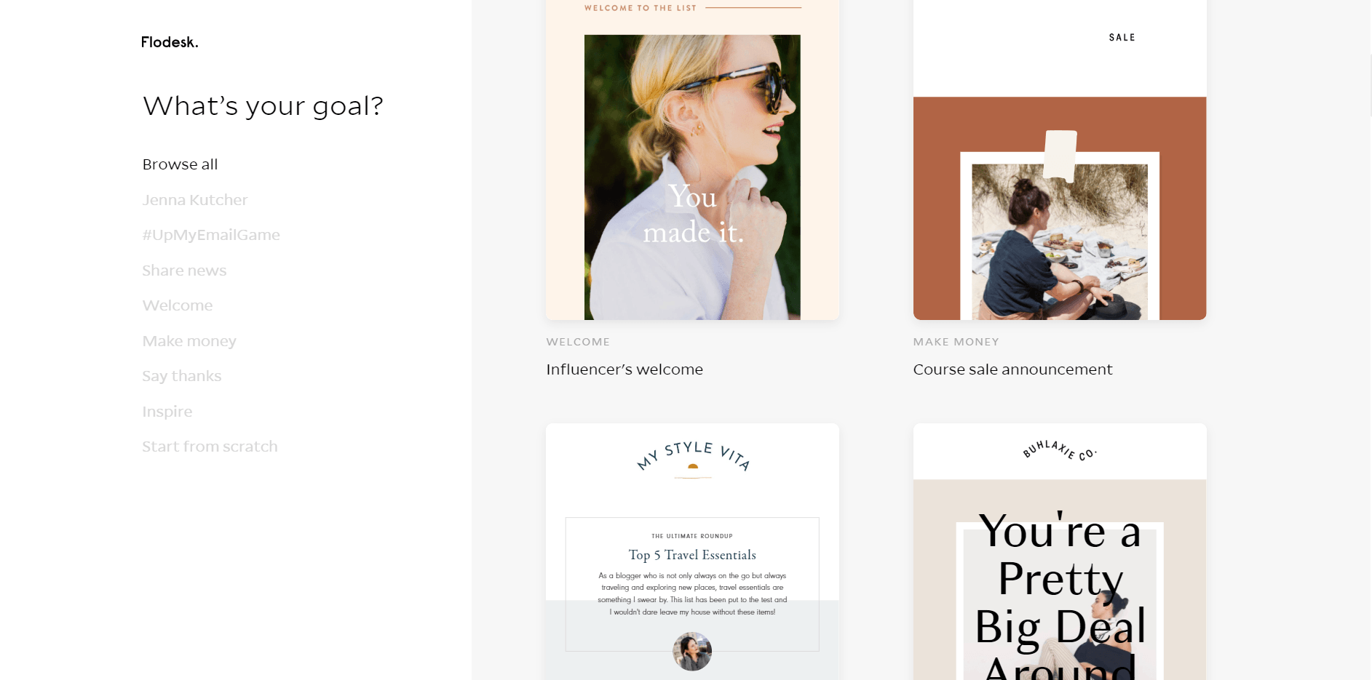Filter templates by Welcome

[178, 305]
